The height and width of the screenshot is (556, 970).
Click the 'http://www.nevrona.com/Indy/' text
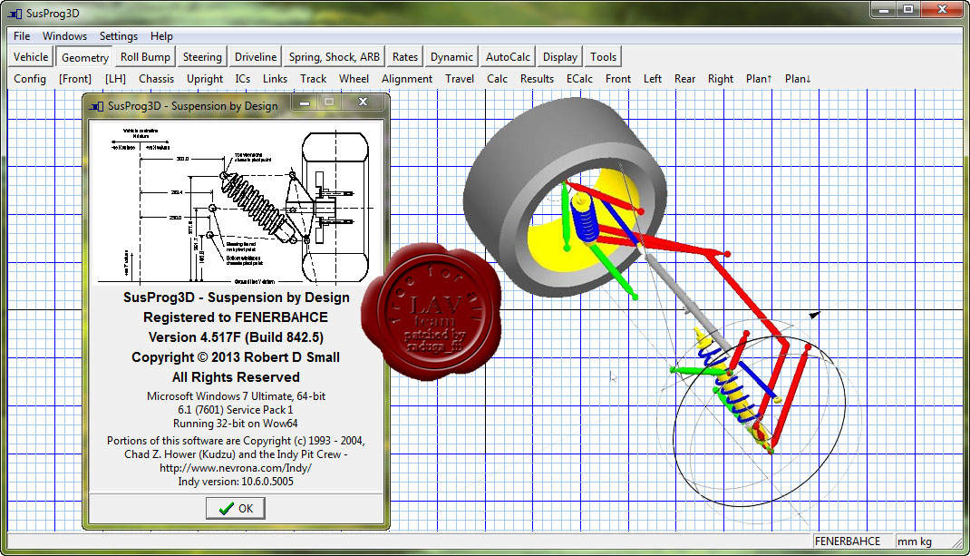[x=236, y=468]
